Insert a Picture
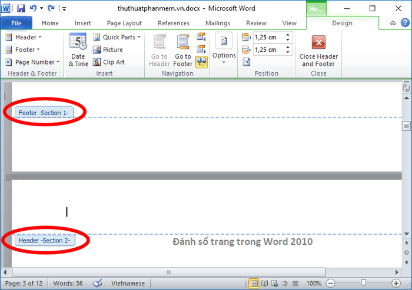The width and height of the screenshot is (412, 290). pos(108,49)
